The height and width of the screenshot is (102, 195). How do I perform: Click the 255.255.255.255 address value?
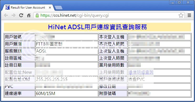coord(52,79)
